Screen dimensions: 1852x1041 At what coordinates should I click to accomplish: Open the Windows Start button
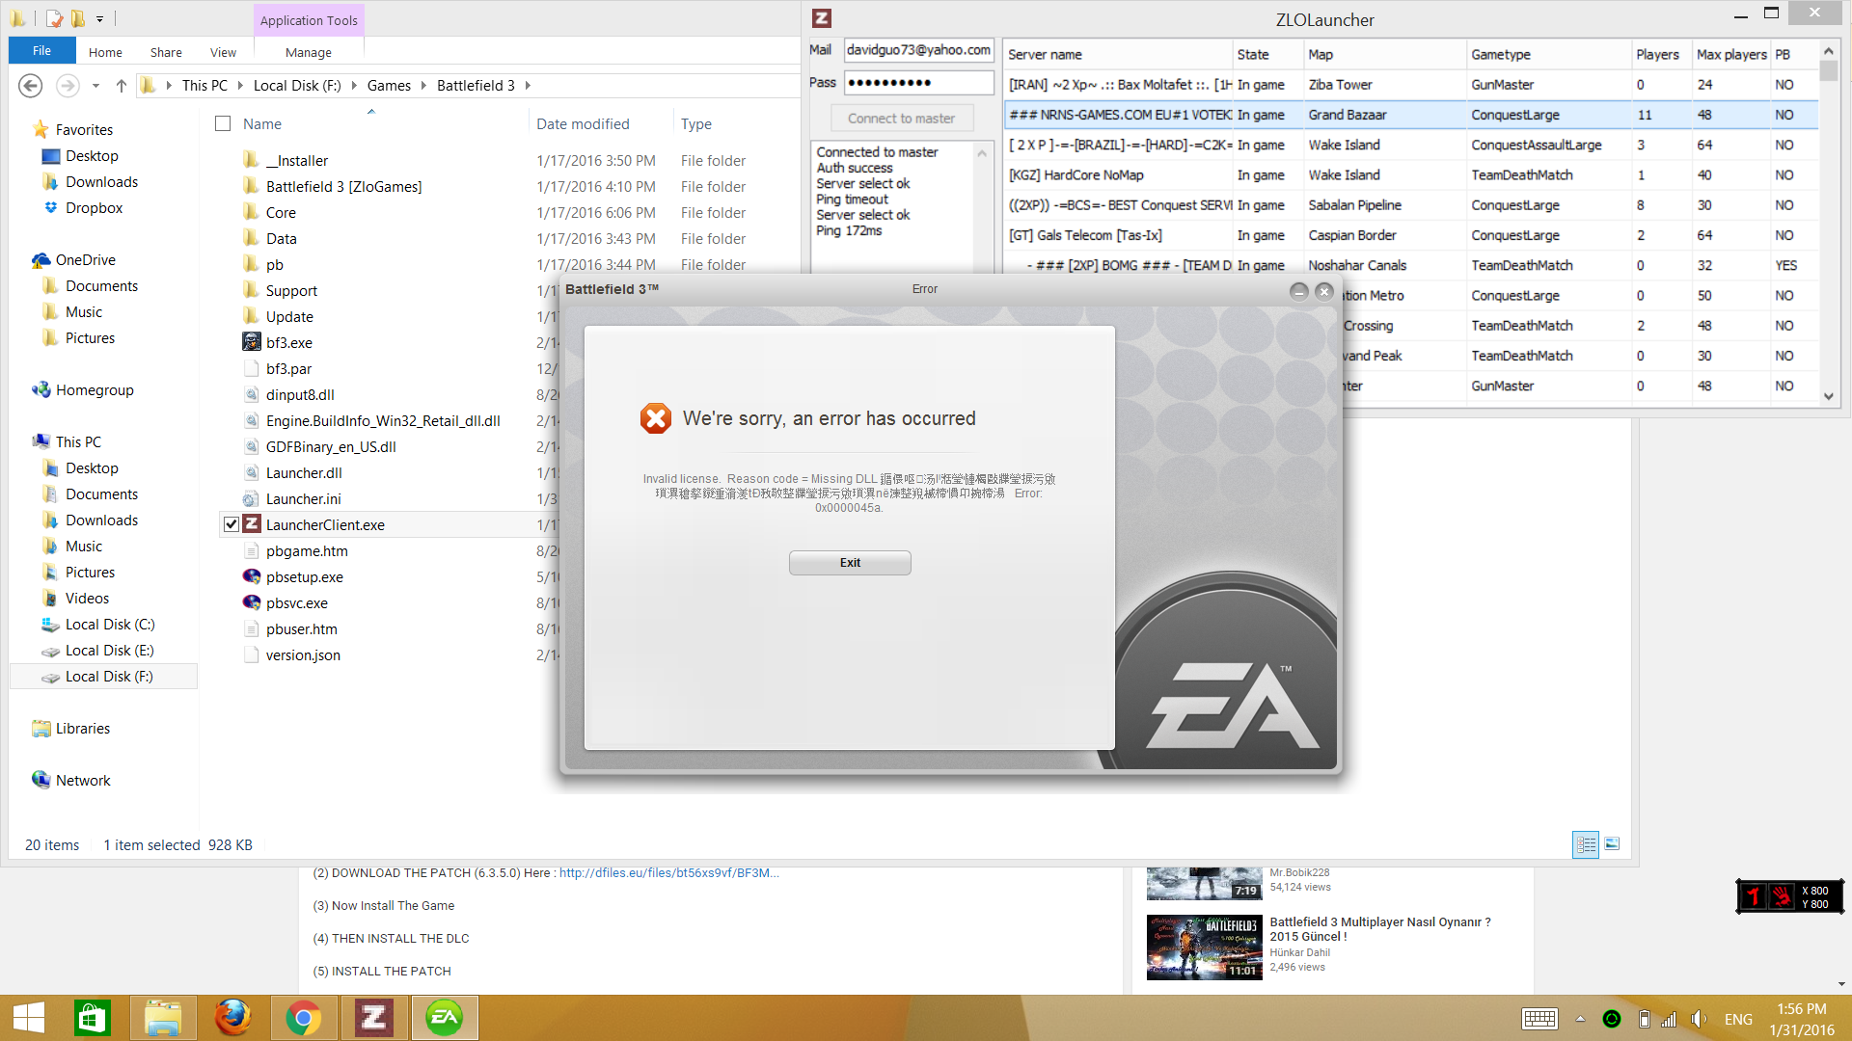click(x=29, y=1018)
